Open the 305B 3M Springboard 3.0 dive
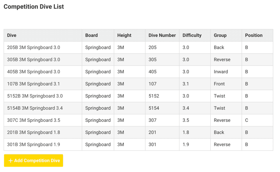Screen dimensions: 280x172 pyautogui.click(x=138, y=60)
